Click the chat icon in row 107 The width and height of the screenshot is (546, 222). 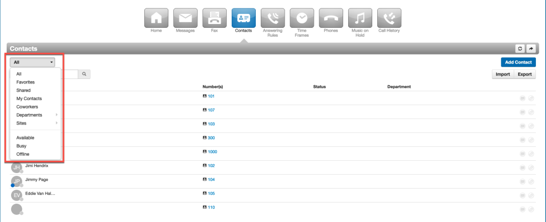523,112
